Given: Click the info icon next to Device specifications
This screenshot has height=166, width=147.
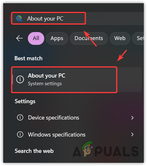Looking at the screenshot, I should (x=20, y=118).
